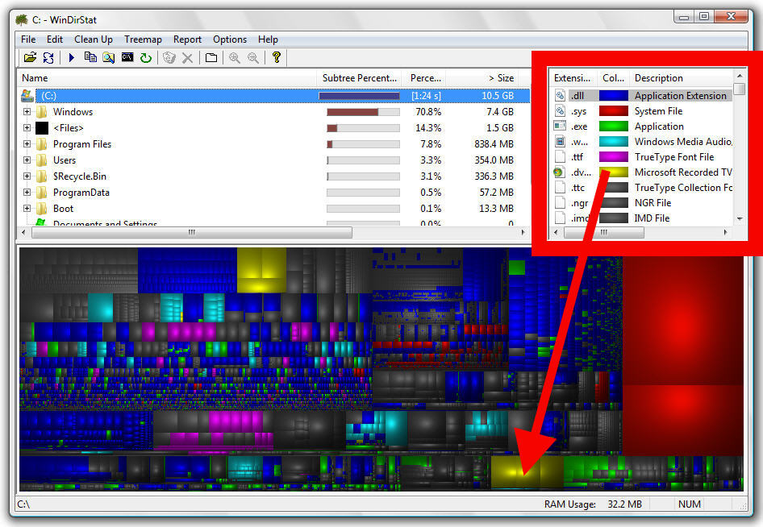Click the Refresh All toolbar icon

48,57
